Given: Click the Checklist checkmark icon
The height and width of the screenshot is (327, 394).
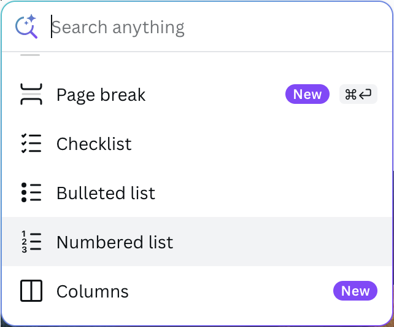Looking at the screenshot, I should pos(31,144).
